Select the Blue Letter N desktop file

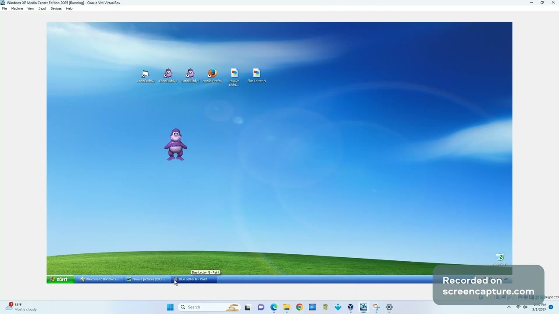click(256, 75)
